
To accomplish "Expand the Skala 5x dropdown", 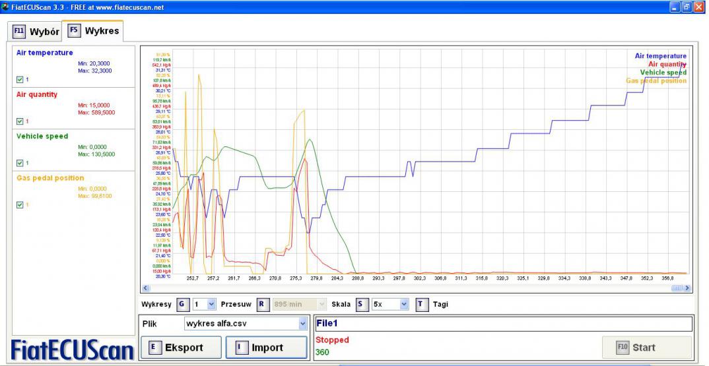I will click(403, 304).
